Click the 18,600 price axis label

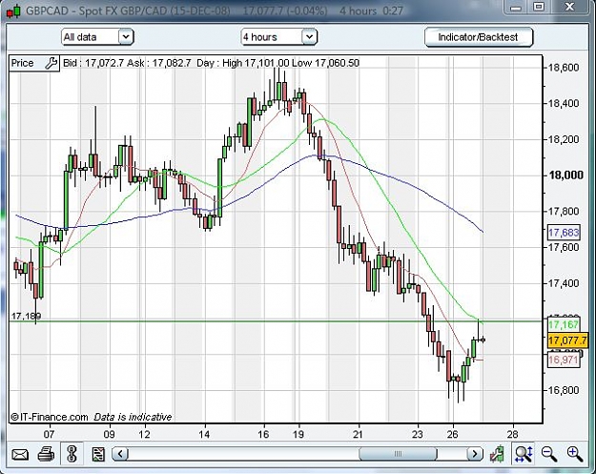tap(564, 68)
